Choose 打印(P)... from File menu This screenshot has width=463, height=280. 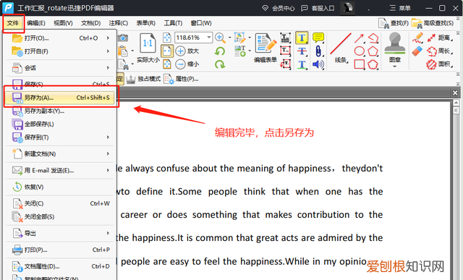(x=59, y=250)
